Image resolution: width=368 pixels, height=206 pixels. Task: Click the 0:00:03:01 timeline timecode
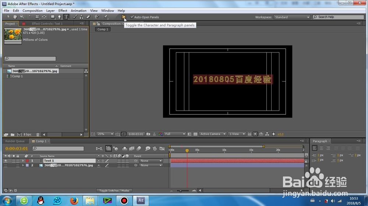pos(17,148)
